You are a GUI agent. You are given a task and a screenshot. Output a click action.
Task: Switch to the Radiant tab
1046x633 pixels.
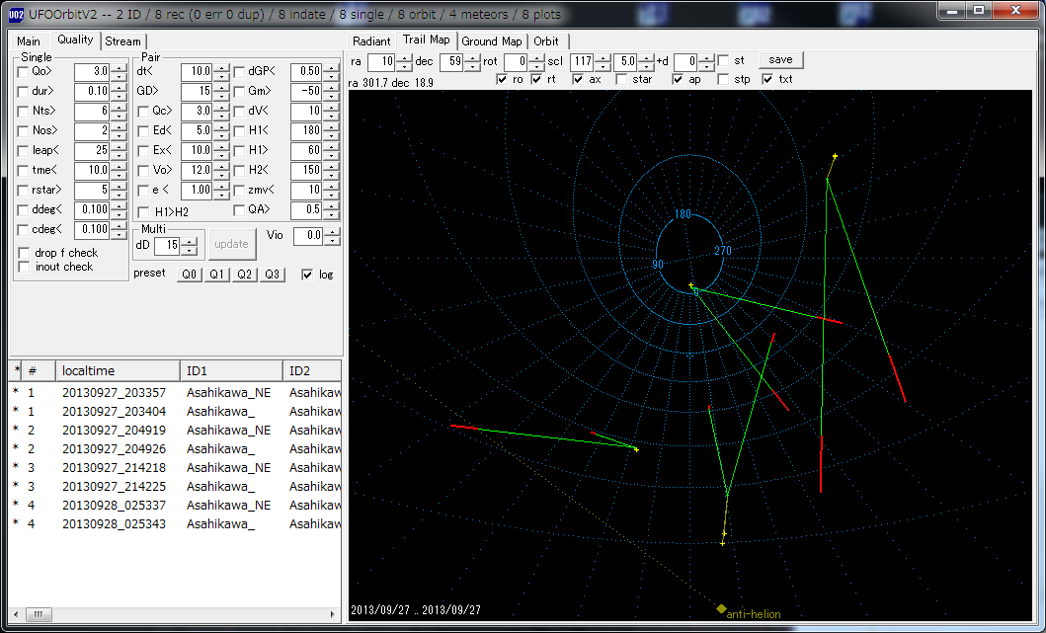(x=371, y=41)
